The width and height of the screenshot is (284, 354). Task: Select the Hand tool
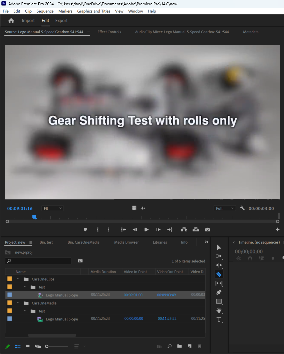pyautogui.click(x=219, y=310)
